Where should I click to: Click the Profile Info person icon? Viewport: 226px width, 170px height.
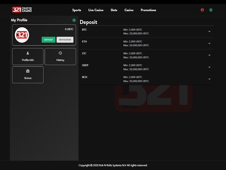28,53
